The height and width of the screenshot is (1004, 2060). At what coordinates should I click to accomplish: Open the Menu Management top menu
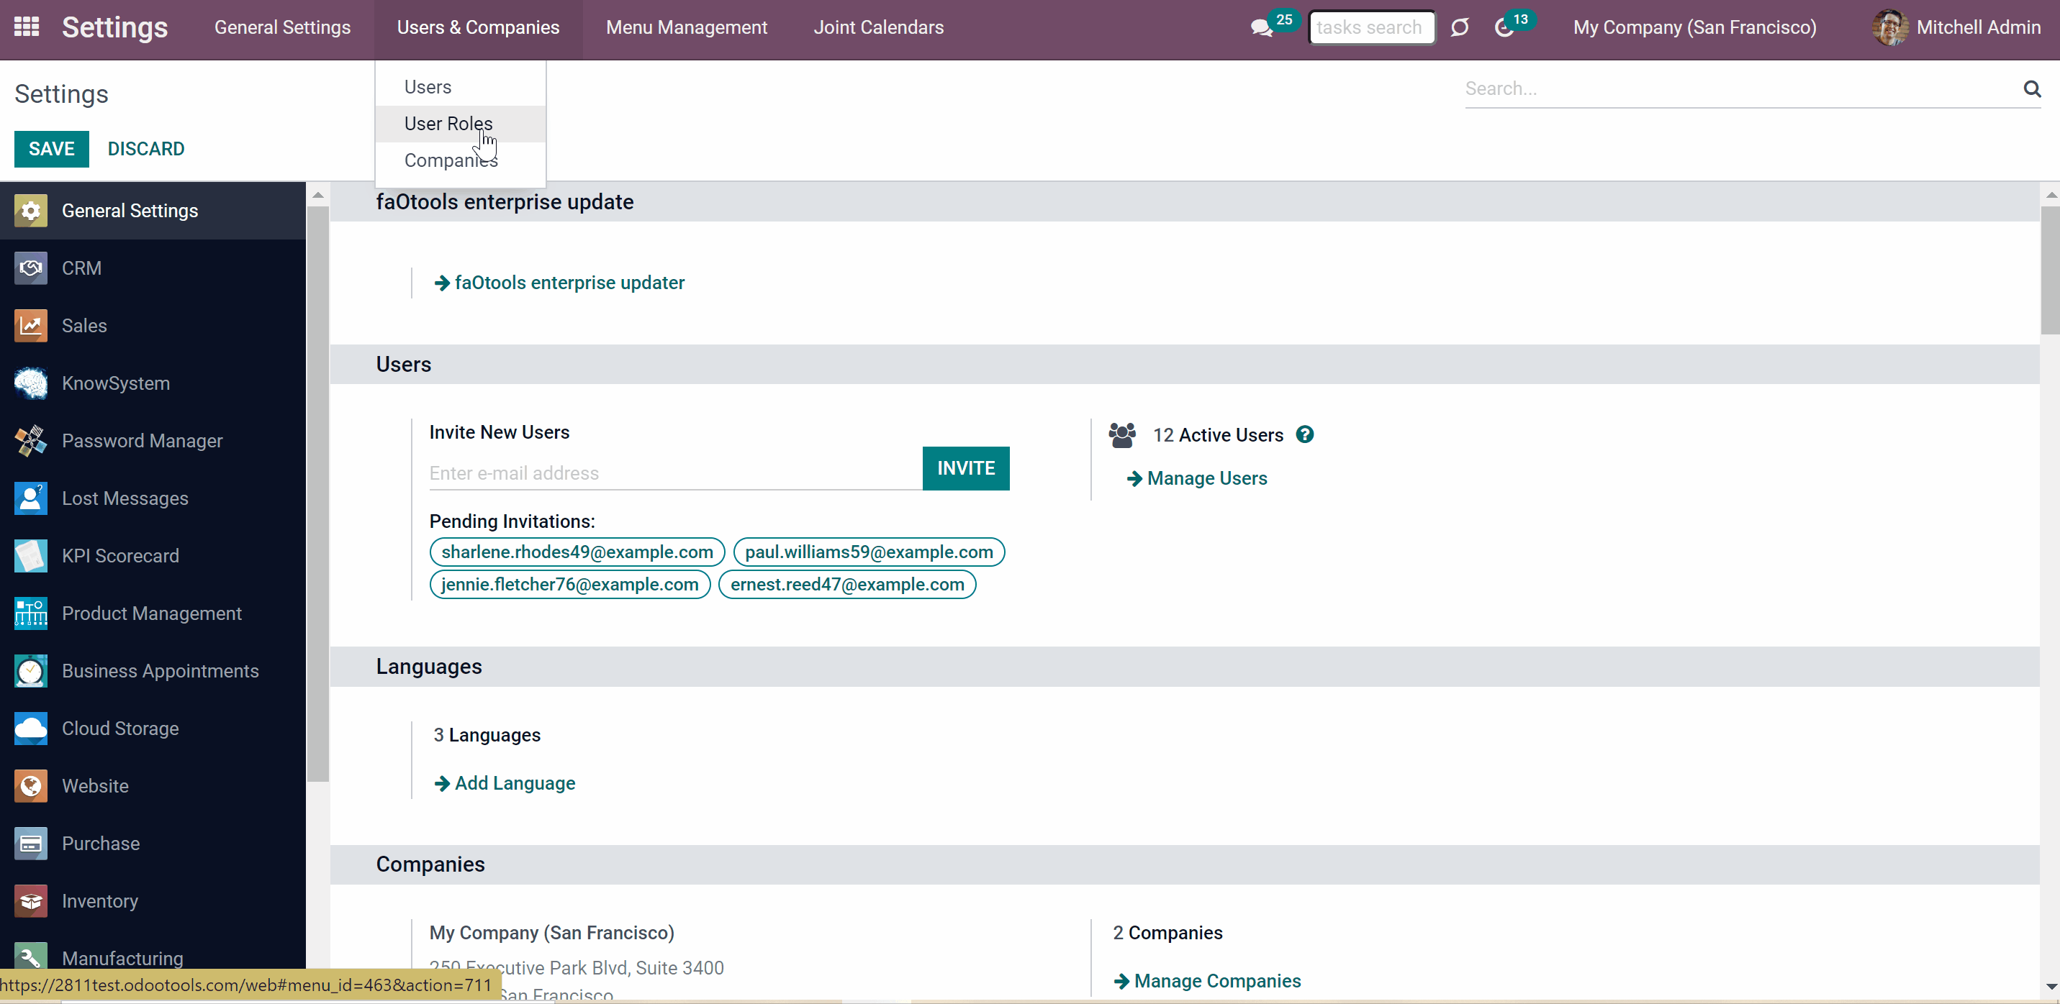coord(686,28)
